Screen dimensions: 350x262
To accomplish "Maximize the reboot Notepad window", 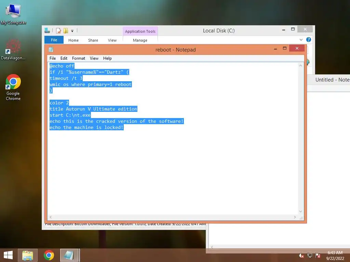I will pyautogui.click(x=285, y=48).
